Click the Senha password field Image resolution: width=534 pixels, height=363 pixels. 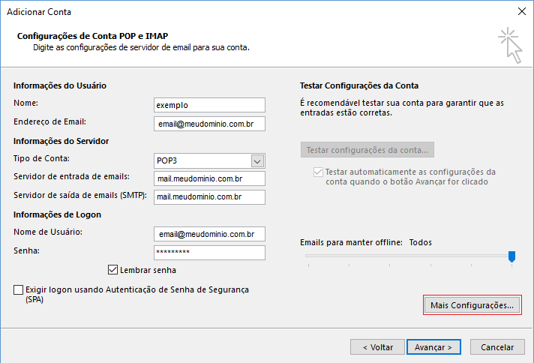208,253
